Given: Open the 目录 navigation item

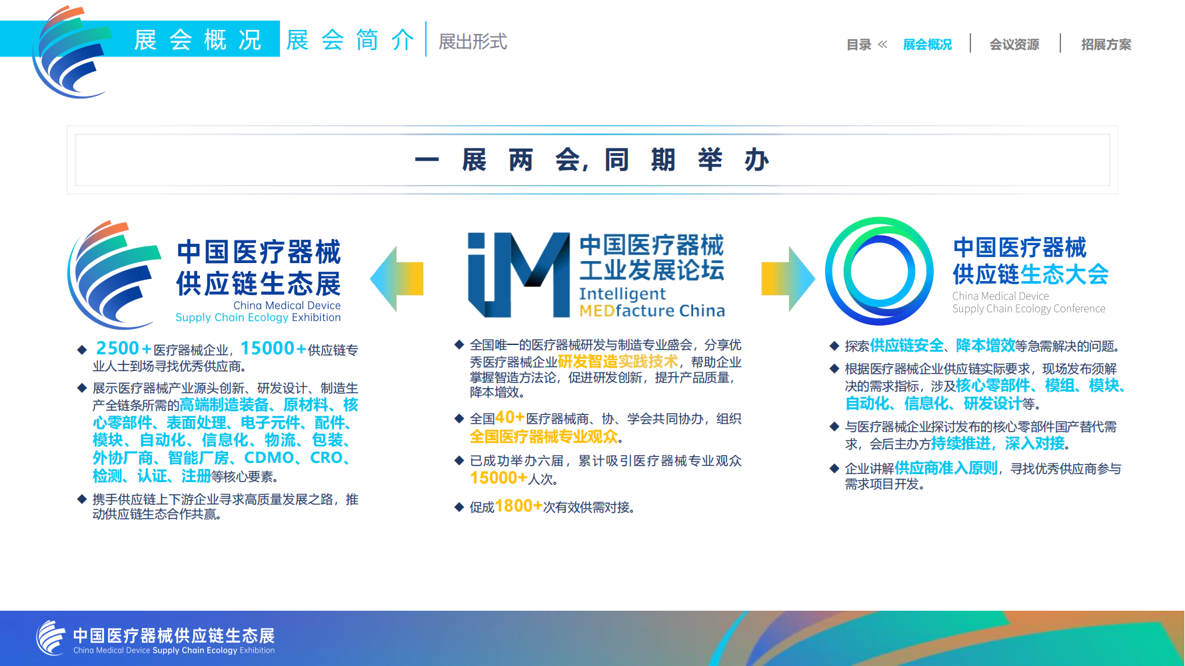Looking at the screenshot, I should pos(858,45).
